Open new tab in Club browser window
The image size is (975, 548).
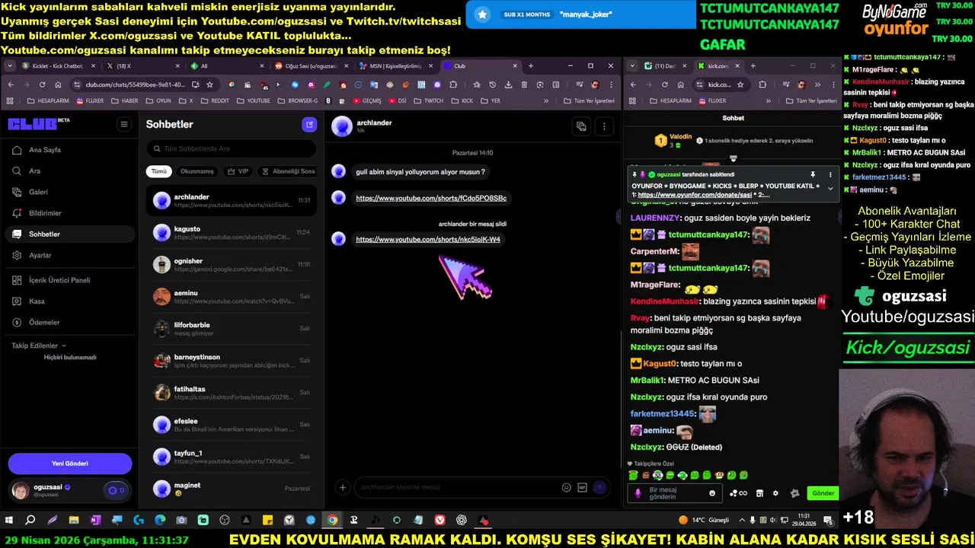coord(531,66)
